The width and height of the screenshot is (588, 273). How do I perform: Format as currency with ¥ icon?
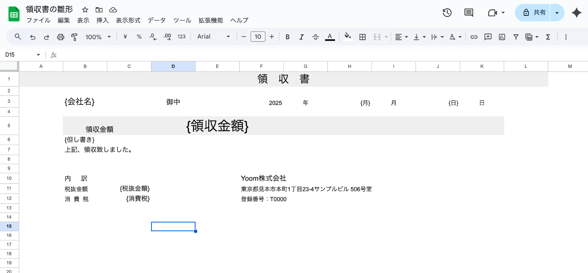tap(125, 37)
